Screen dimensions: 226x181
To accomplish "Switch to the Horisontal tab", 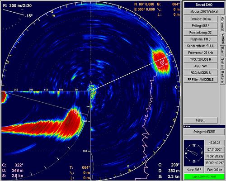I will click(222, 24).
